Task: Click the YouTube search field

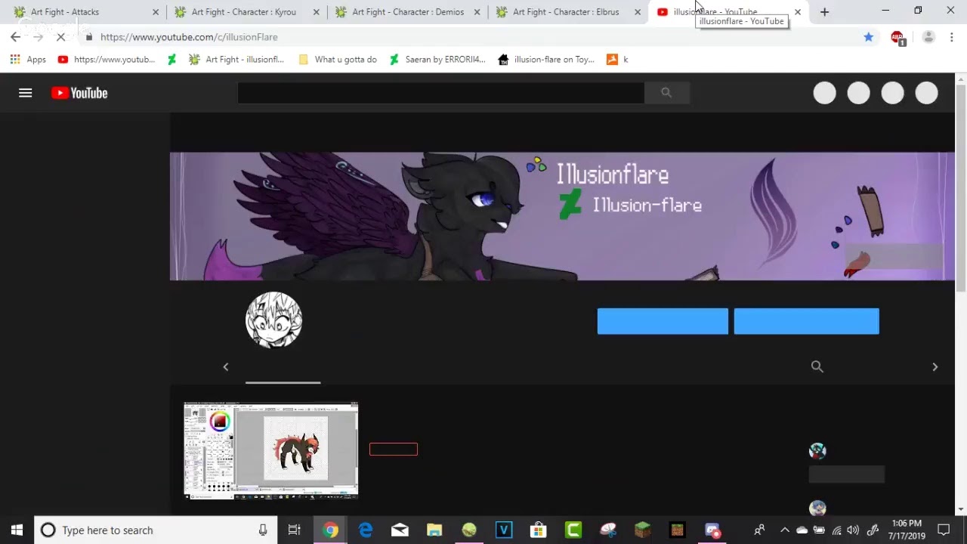Action: [440, 92]
